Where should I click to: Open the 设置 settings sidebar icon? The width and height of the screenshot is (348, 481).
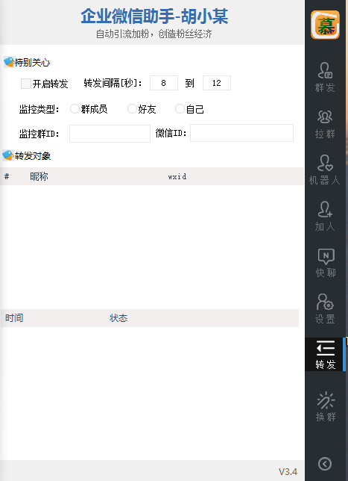click(325, 309)
